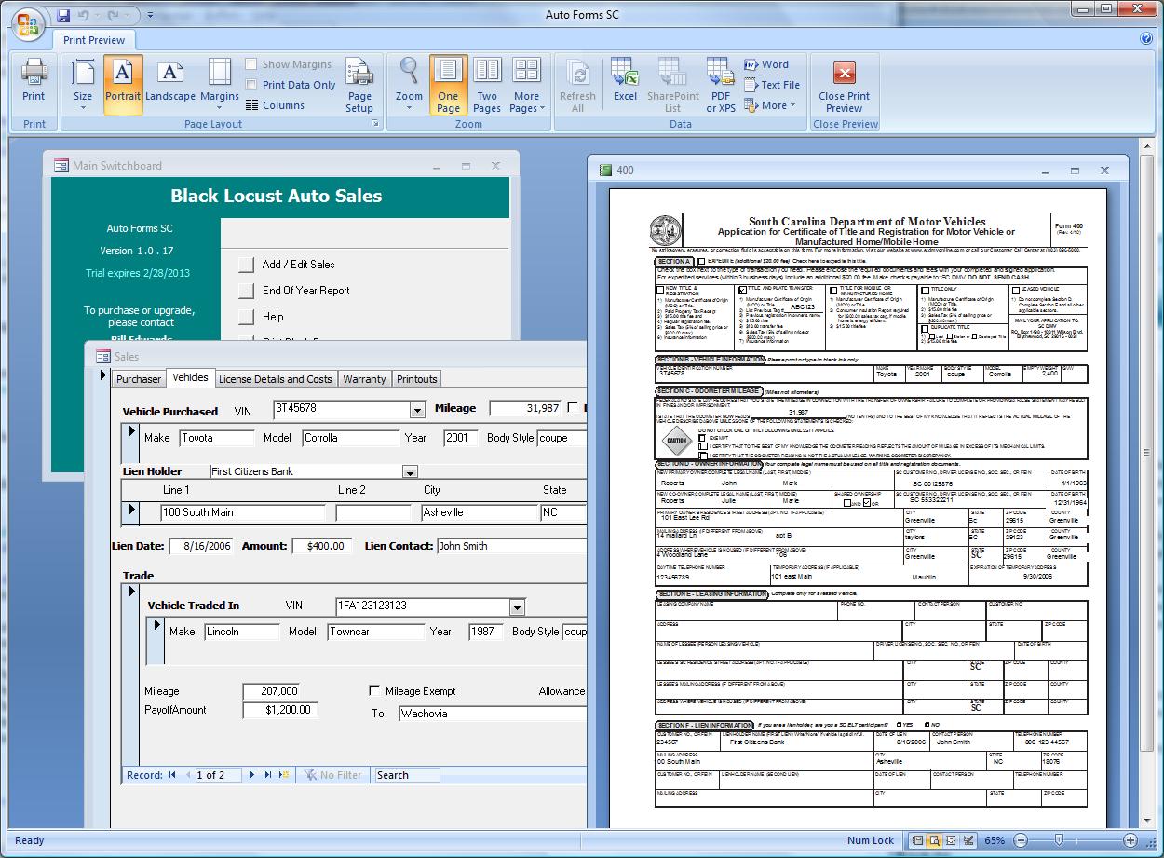Viewport: 1164px width, 858px height.
Task: Go to the next record in Sales
Action: click(x=251, y=775)
